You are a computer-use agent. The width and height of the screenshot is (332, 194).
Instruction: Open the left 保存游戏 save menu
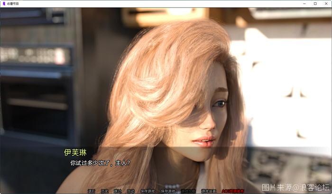click(x=148, y=191)
